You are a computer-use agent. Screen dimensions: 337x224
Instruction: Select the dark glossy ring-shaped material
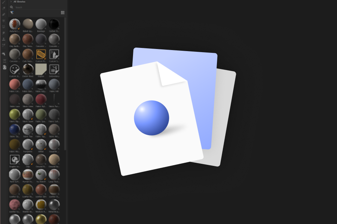(x=28, y=69)
